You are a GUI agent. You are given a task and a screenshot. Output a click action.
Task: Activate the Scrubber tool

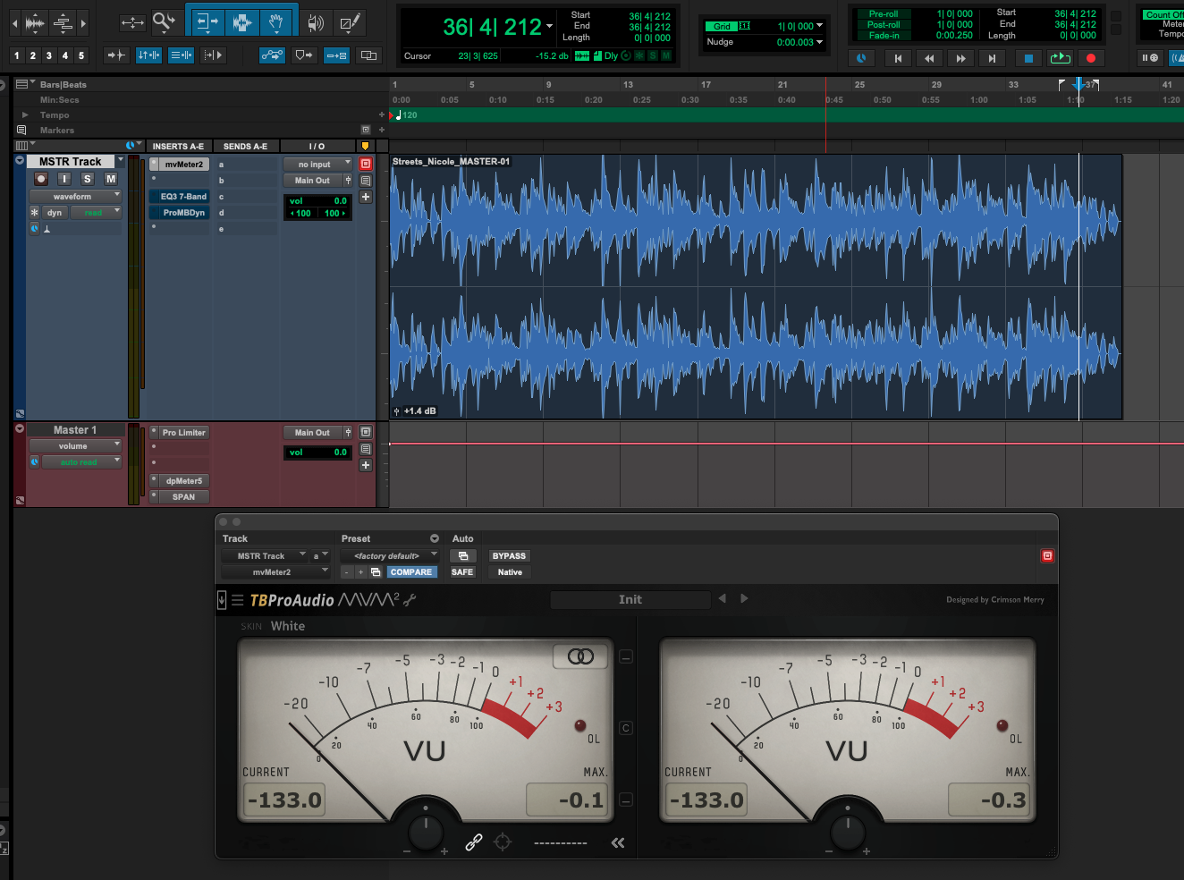tap(315, 21)
